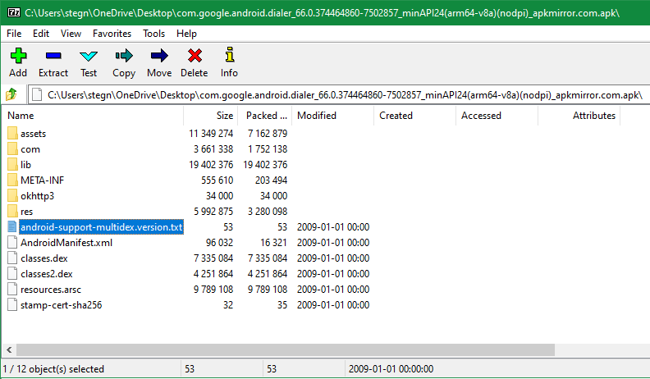The image size is (650, 379).
Task: Click the Extract minus icon
Action: tap(53, 55)
